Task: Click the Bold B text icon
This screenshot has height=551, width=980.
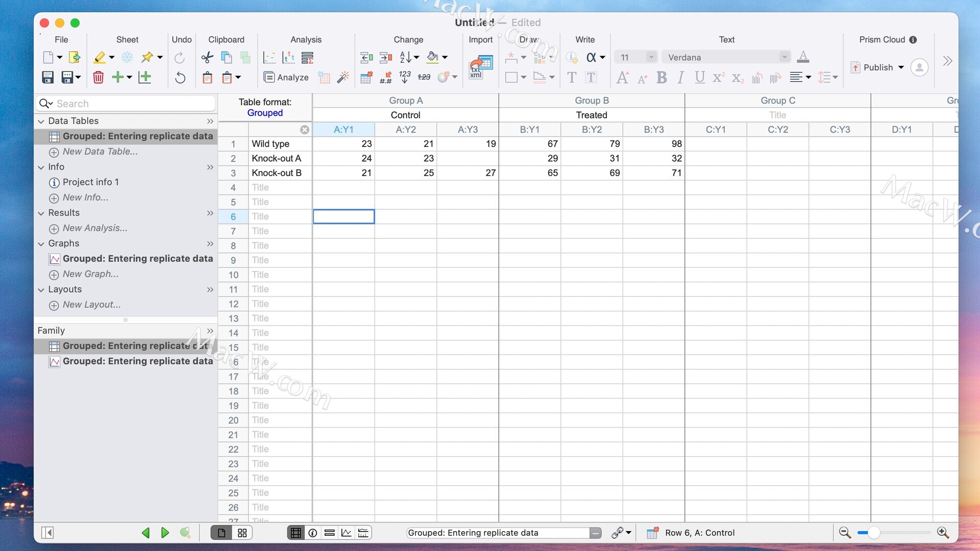Action: click(x=662, y=78)
